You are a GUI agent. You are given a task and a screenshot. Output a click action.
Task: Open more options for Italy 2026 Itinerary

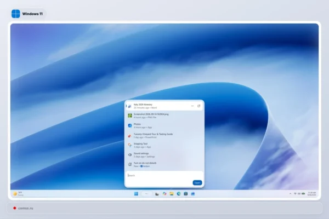pos(192,106)
